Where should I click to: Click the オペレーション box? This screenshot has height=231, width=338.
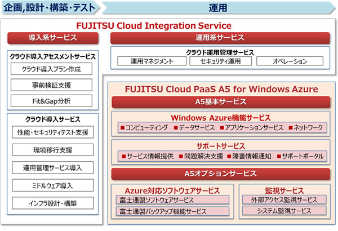click(290, 61)
